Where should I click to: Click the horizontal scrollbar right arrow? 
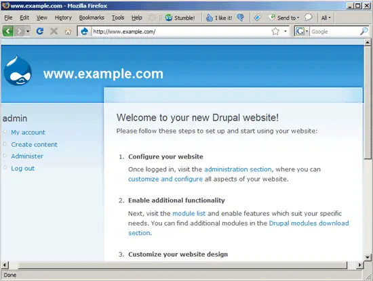coord(359,265)
